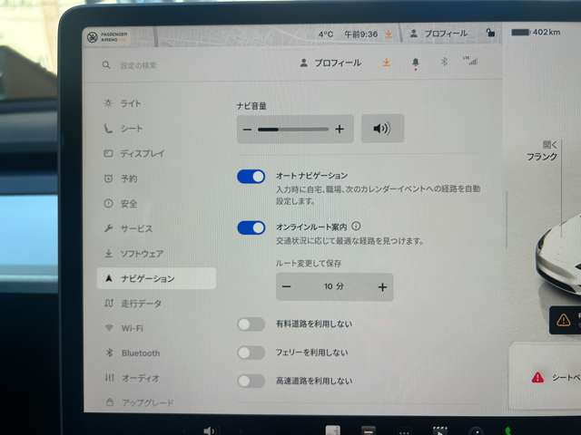Disable the オンラインルート案内 toggle
This screenshot has height=435, width=581.
(x=251, y=227)
